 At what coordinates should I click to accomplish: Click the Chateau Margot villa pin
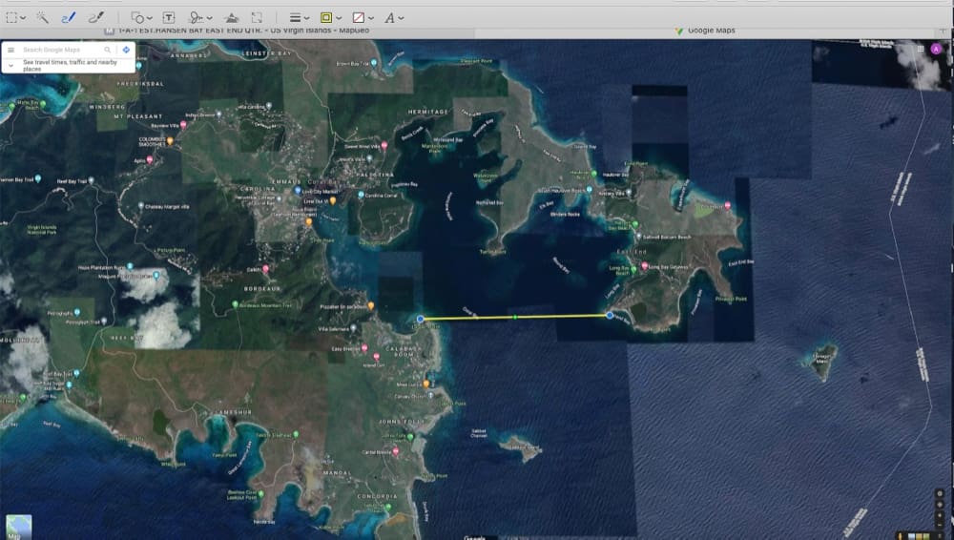[x=140, y=206]
